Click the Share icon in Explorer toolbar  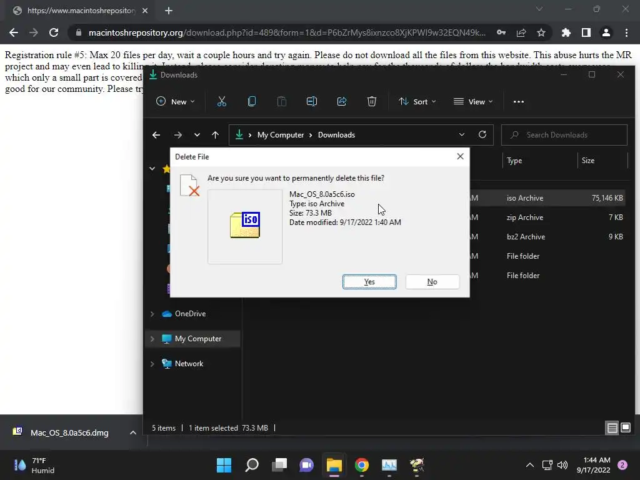point(342,102)
